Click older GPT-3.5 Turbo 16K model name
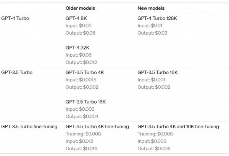The height and width of the screenshot is (156, 229). click(85, 102)
